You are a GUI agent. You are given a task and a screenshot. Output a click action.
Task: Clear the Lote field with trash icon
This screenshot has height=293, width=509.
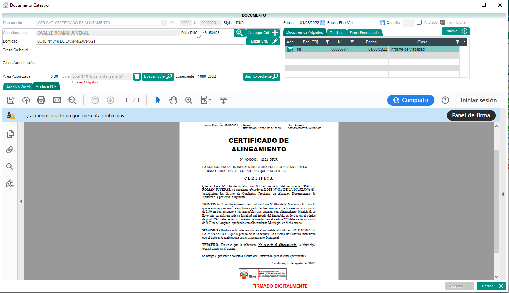coord(137,76)
